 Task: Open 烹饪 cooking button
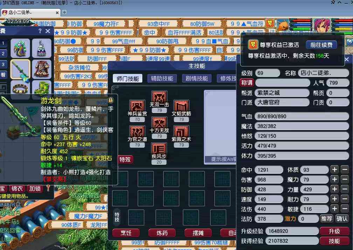click(126, 233)
